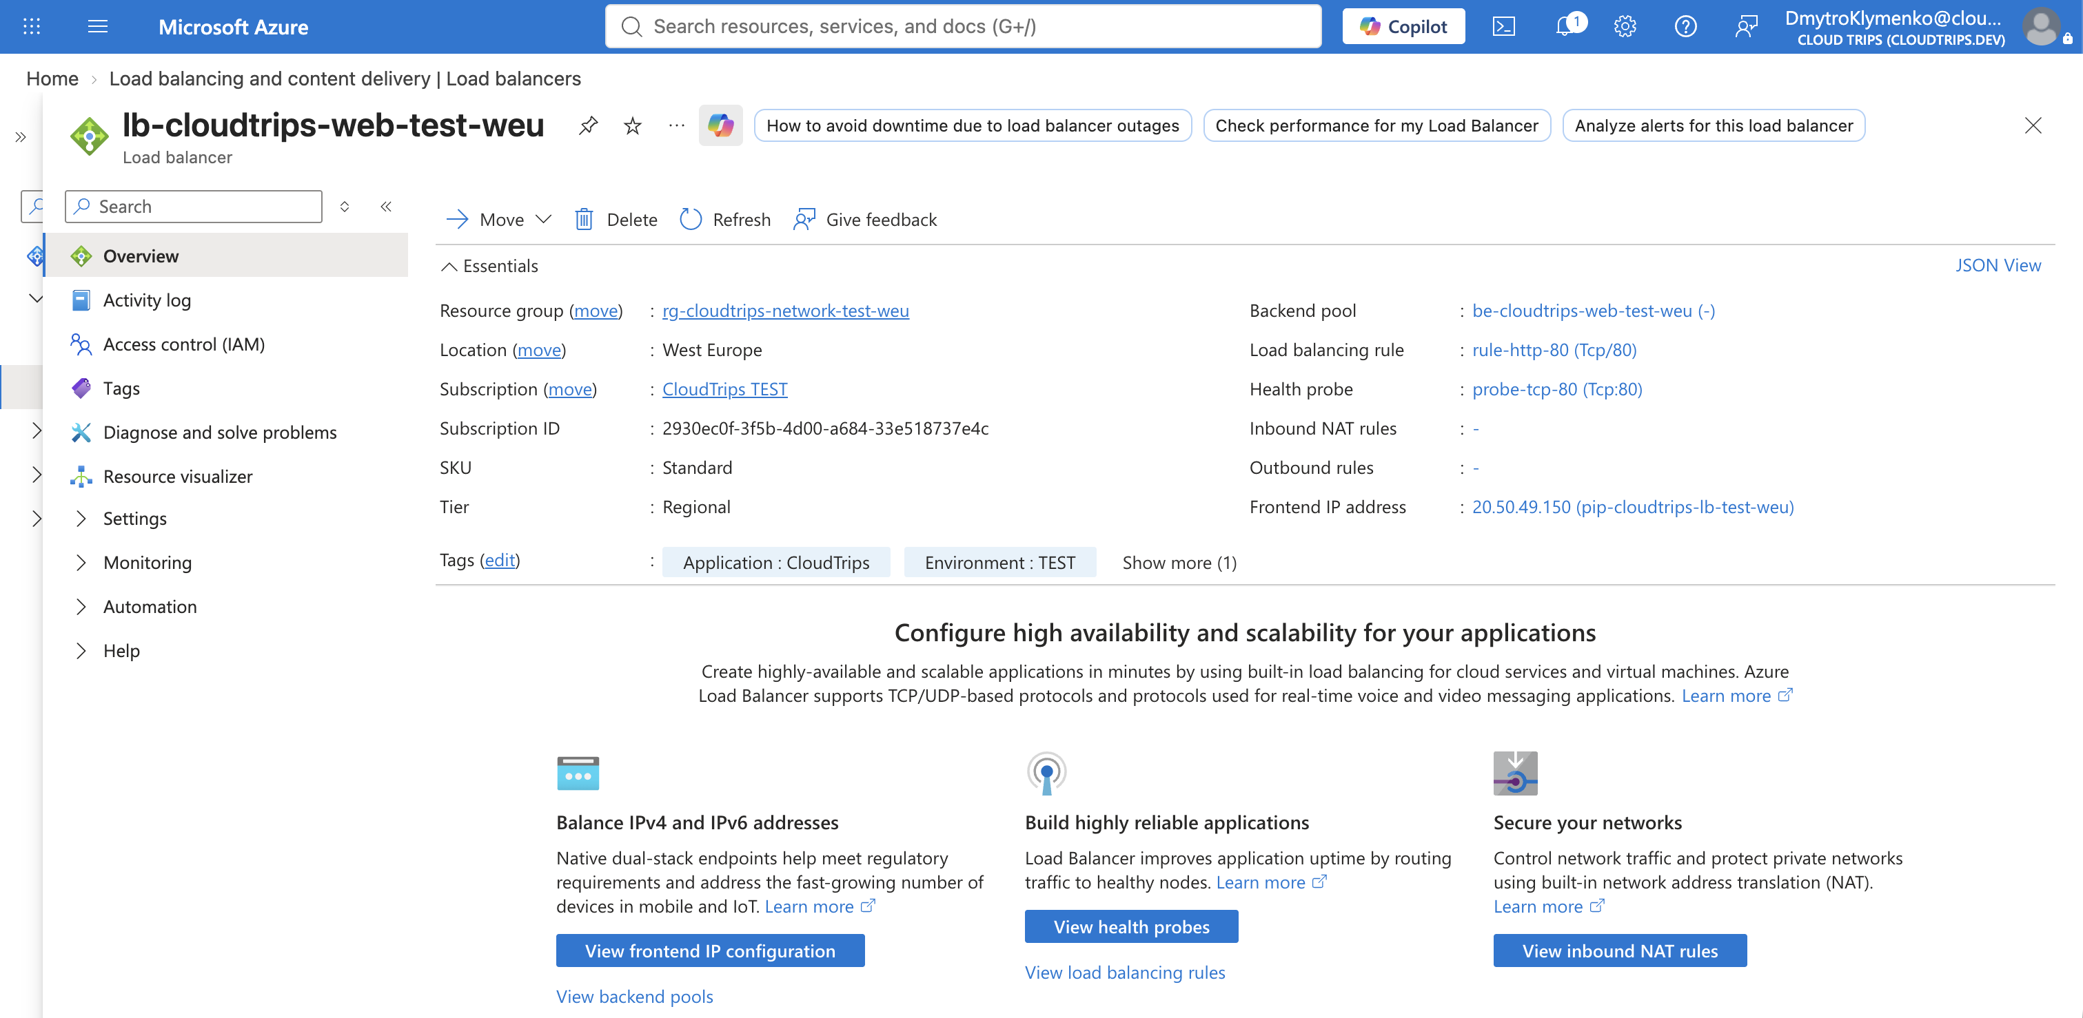Click Check performance for my Load Balancer
Image resolution: width=2083 pixels, height=1018 pixels.
pyautogui.click(x=1376, y=125)
